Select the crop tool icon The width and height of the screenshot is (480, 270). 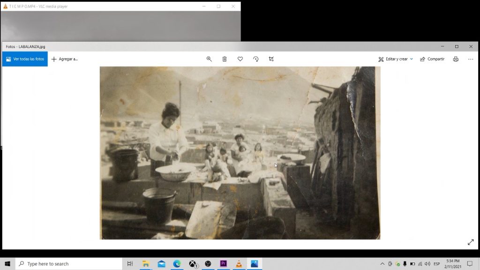[x=271, y=59]
